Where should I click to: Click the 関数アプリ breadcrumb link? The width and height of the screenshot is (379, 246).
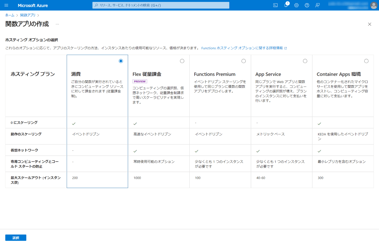pyautogui.click(x=28, y=15)
